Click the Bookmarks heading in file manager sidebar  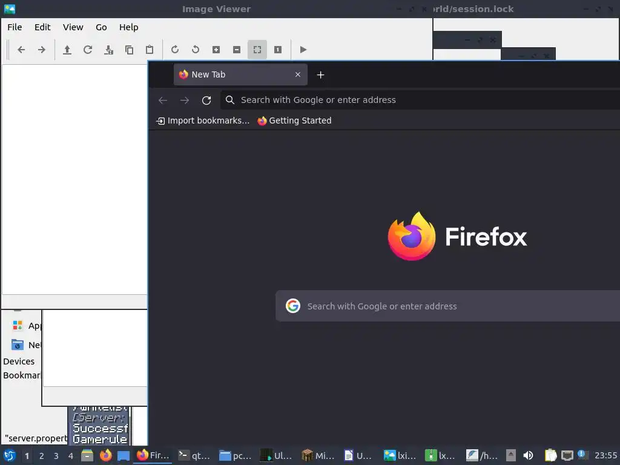pyautogui.click(x=21, y=375)
